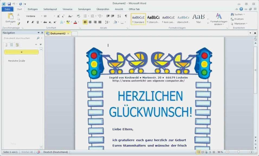Viewport: 259px width, 156px height.
Task: Enable superscript formatting
Action: [55, 22]
